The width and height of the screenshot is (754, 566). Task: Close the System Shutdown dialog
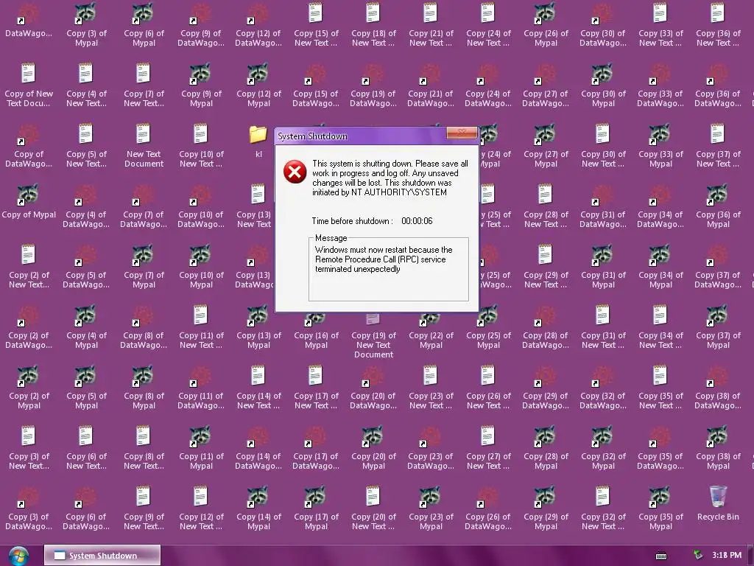462,133
